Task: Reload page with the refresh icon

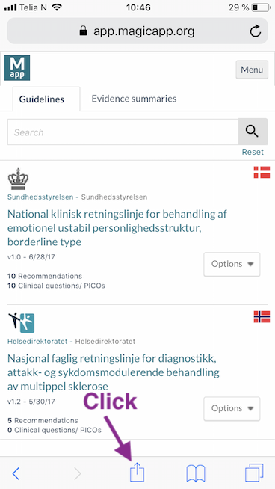Action: [256, 31]
